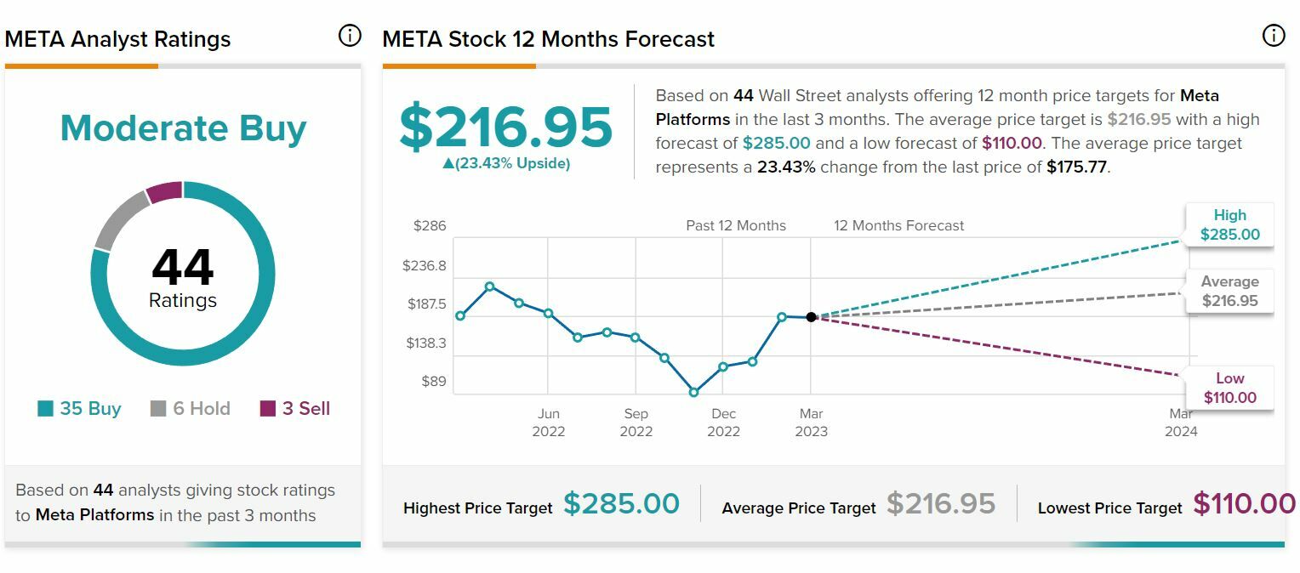Click the teal Buy legend square
Viewport: 1300px width, 573px height.
click(x=46, y=409)
